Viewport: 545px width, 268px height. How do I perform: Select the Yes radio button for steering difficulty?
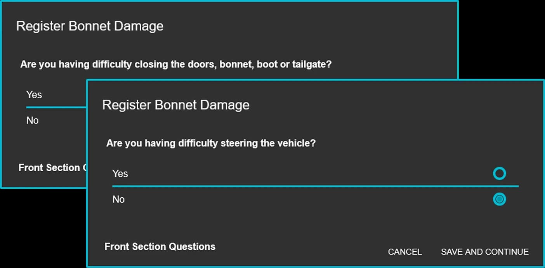(499, 173)
